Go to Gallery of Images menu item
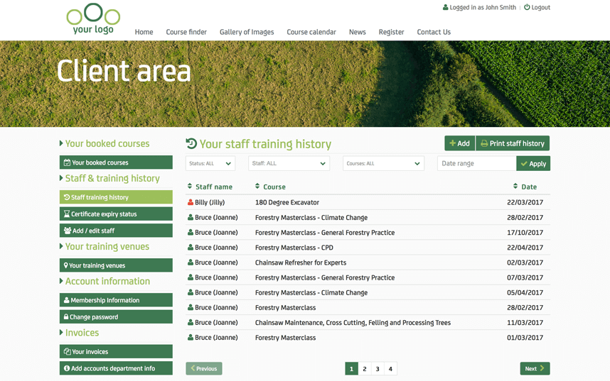 [x=247, y=32]
